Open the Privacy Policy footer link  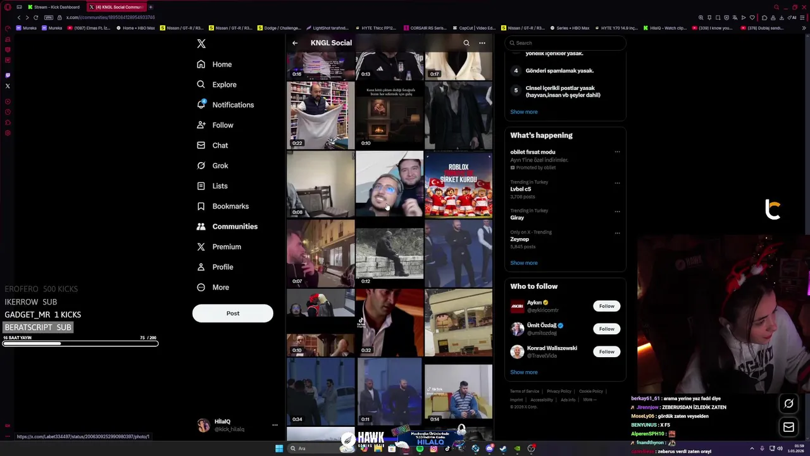[x=559, y=391]
